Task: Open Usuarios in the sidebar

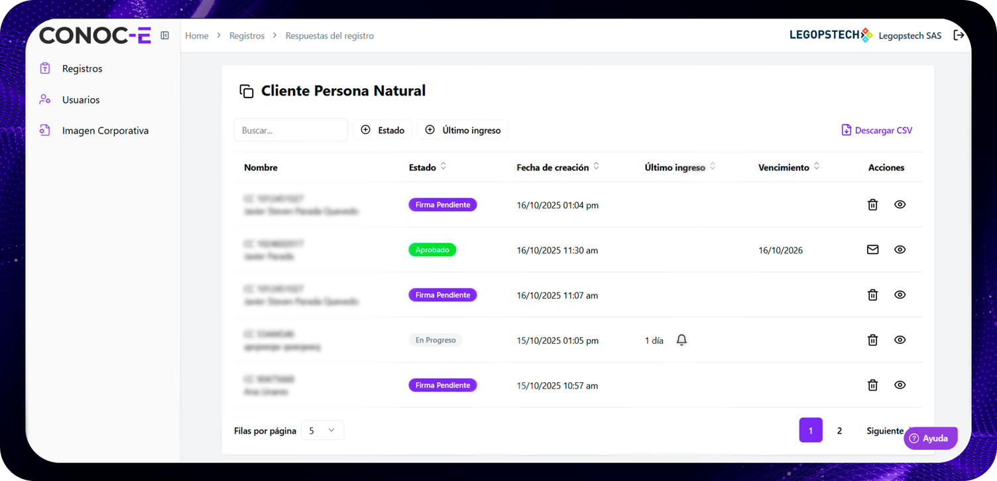Action: pos(81,100)
